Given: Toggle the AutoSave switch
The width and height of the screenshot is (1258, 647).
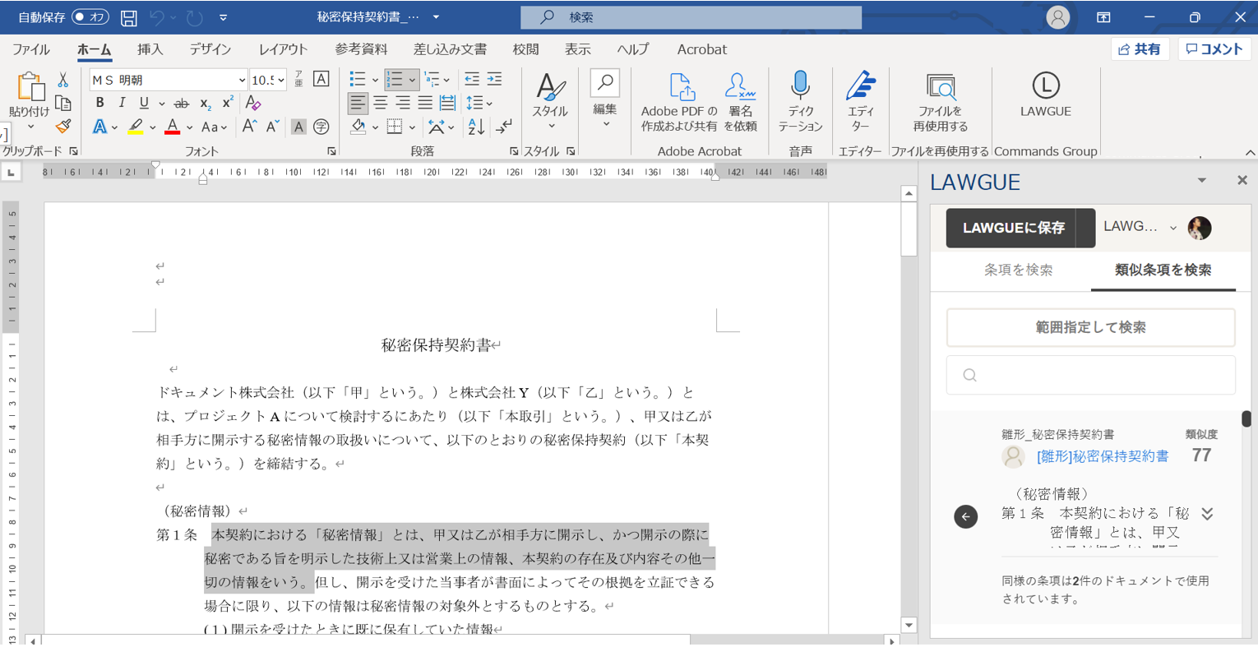Looking at the screenshot, I should click(90, 17).
